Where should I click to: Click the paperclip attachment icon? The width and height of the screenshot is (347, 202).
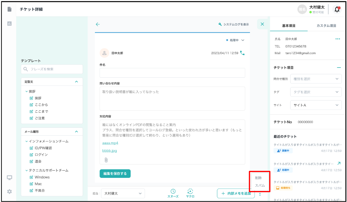point(106,160)
